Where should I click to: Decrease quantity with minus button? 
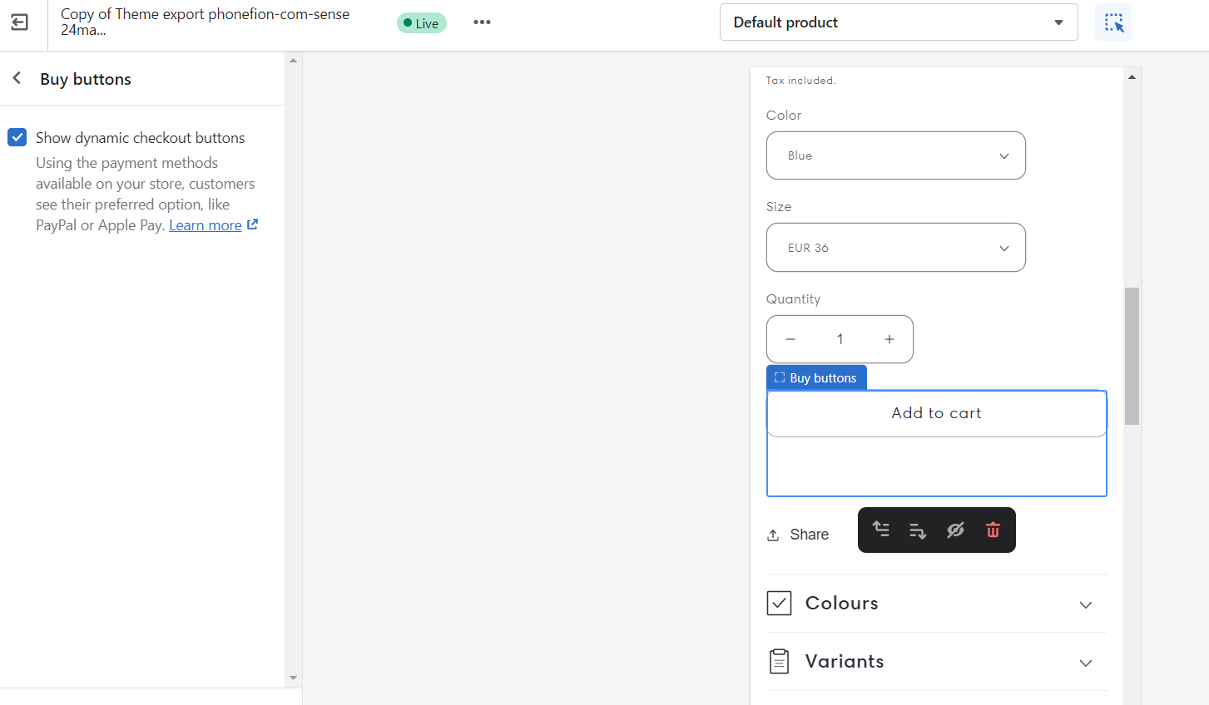pyautogui.click(x=790, y=339)
